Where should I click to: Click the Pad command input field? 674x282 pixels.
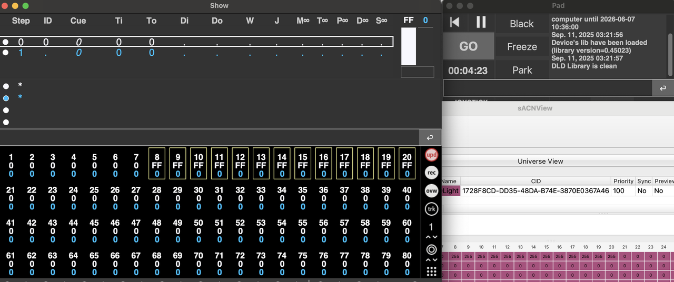coord(548,88)
